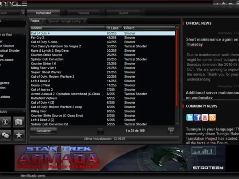239x179 pixels.
Task: Select Counter-Strike Source network row
Action: click(102, 55)
